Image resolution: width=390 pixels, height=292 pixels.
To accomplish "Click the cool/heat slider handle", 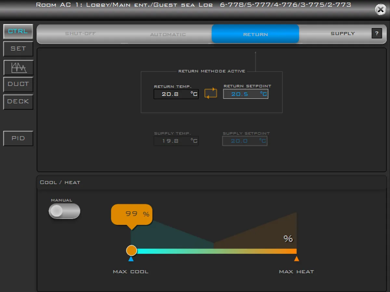I will point(132,250).
